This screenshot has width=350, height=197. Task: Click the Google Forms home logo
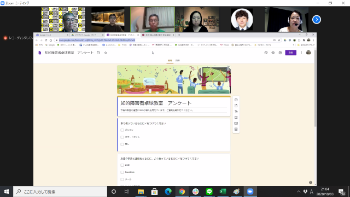pyautogui.click(x=40, y=53)
